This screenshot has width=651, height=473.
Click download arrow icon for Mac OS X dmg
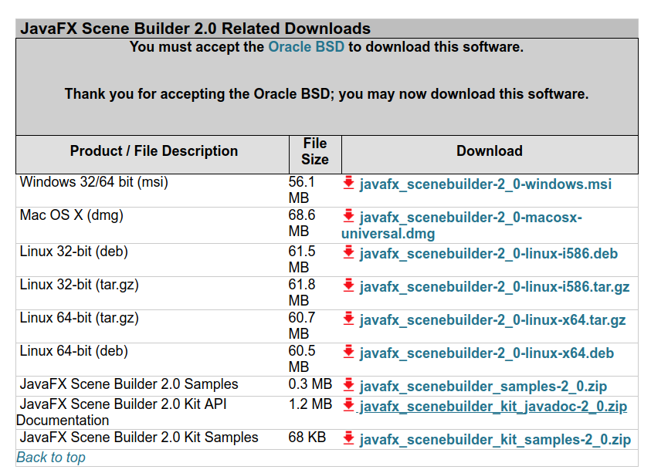point(349,216)
